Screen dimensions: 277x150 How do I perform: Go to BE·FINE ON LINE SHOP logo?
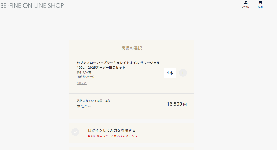point(32,5)
